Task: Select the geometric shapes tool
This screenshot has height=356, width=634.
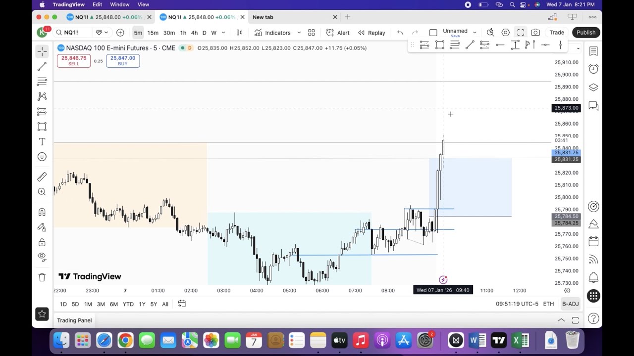Action: pyautogui.click(x=42, y=127)
